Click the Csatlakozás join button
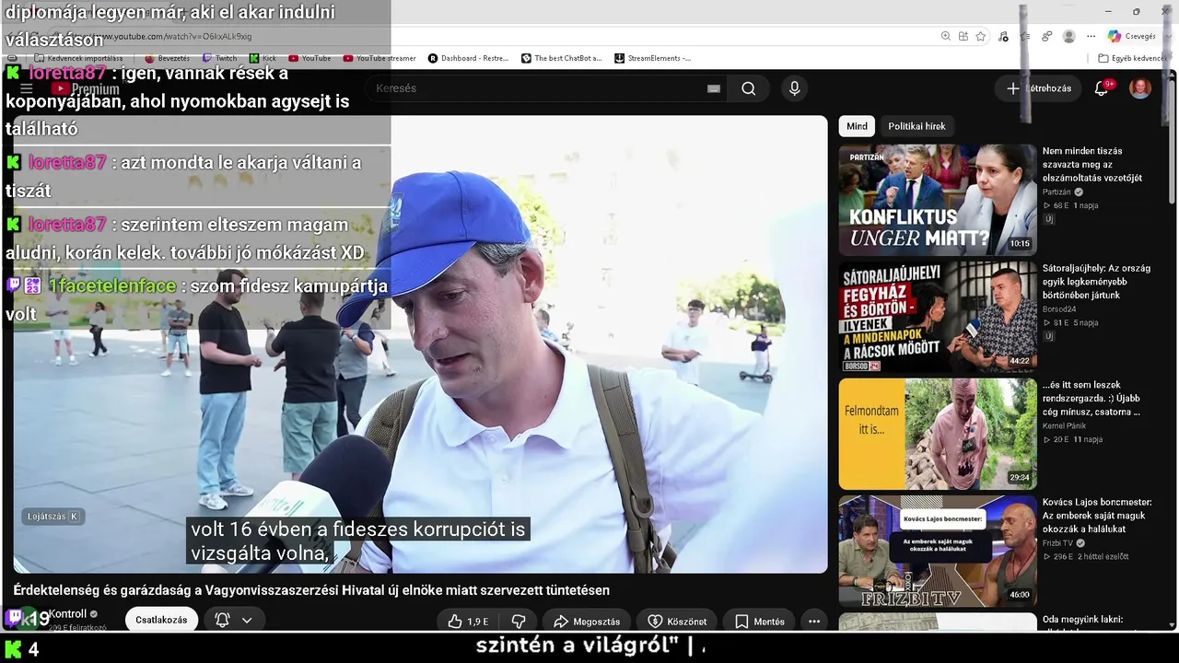1179x663 pixels. point(161,620)
